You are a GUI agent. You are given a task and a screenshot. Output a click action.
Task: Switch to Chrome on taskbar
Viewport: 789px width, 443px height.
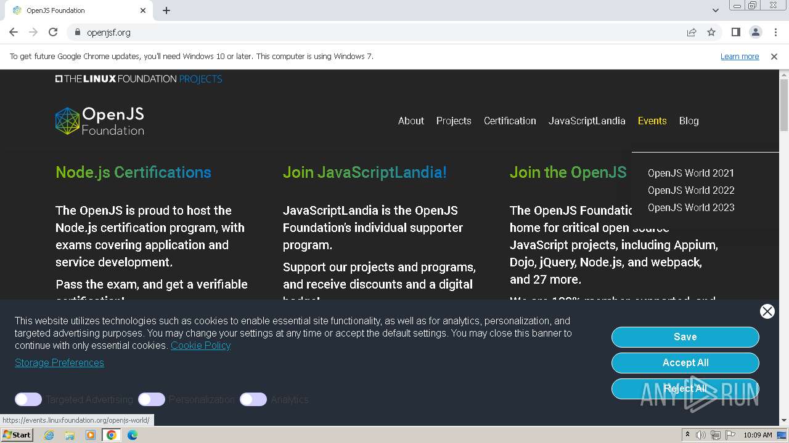pos(112,435)
